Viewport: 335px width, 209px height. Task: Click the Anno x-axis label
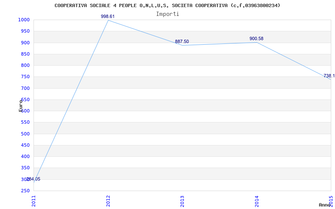(325, 205)
